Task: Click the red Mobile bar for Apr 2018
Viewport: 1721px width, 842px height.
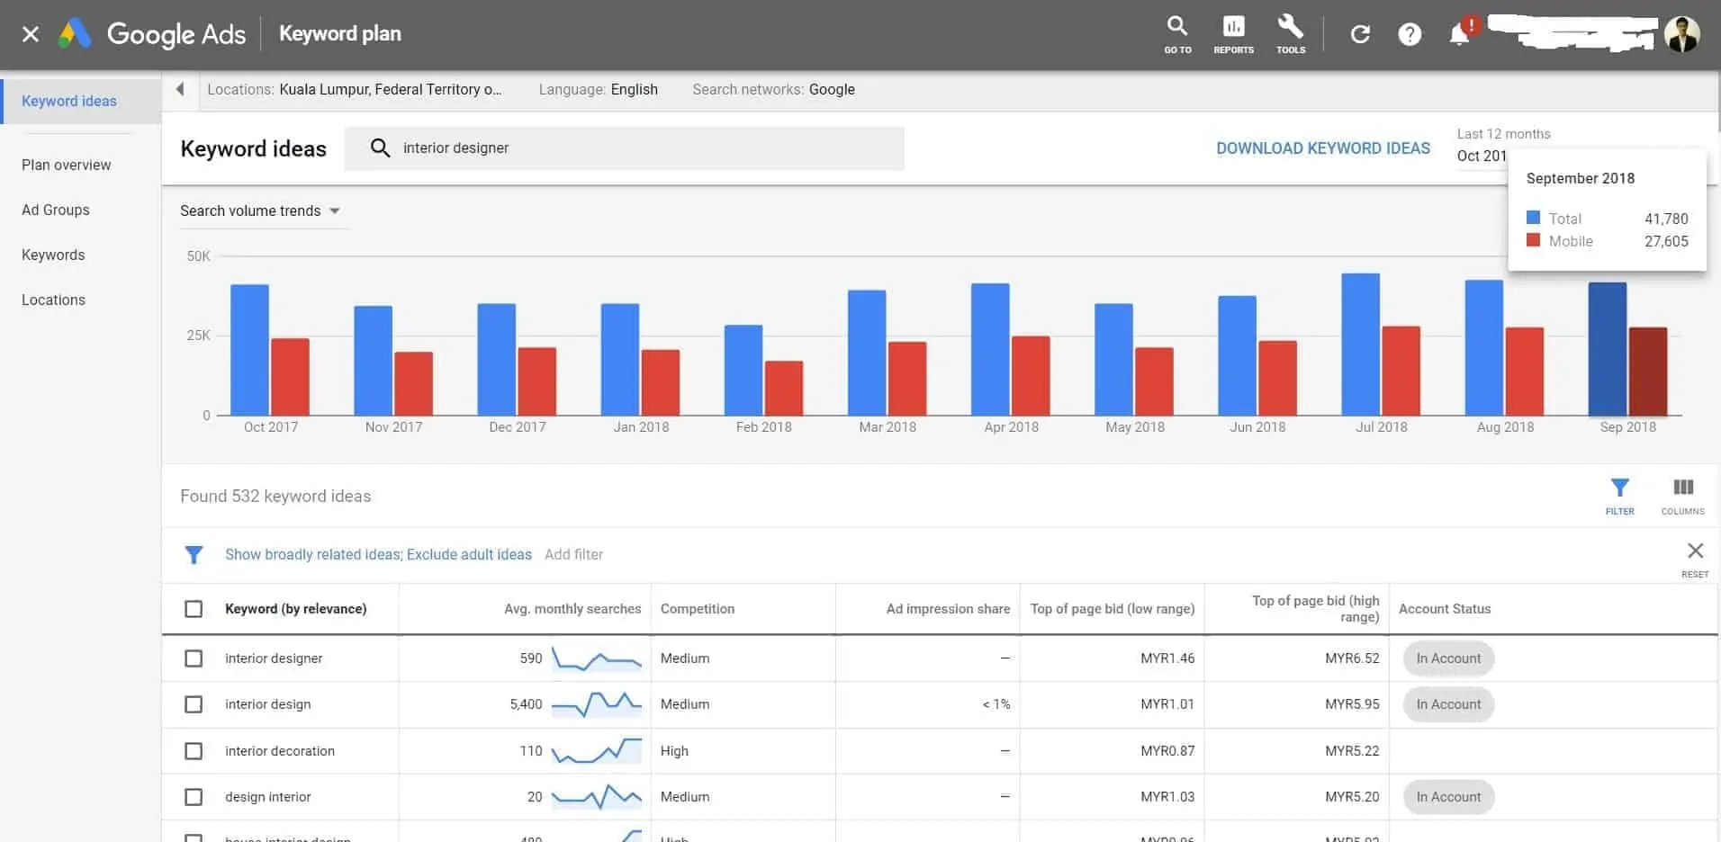Action: click(1031, 376)
